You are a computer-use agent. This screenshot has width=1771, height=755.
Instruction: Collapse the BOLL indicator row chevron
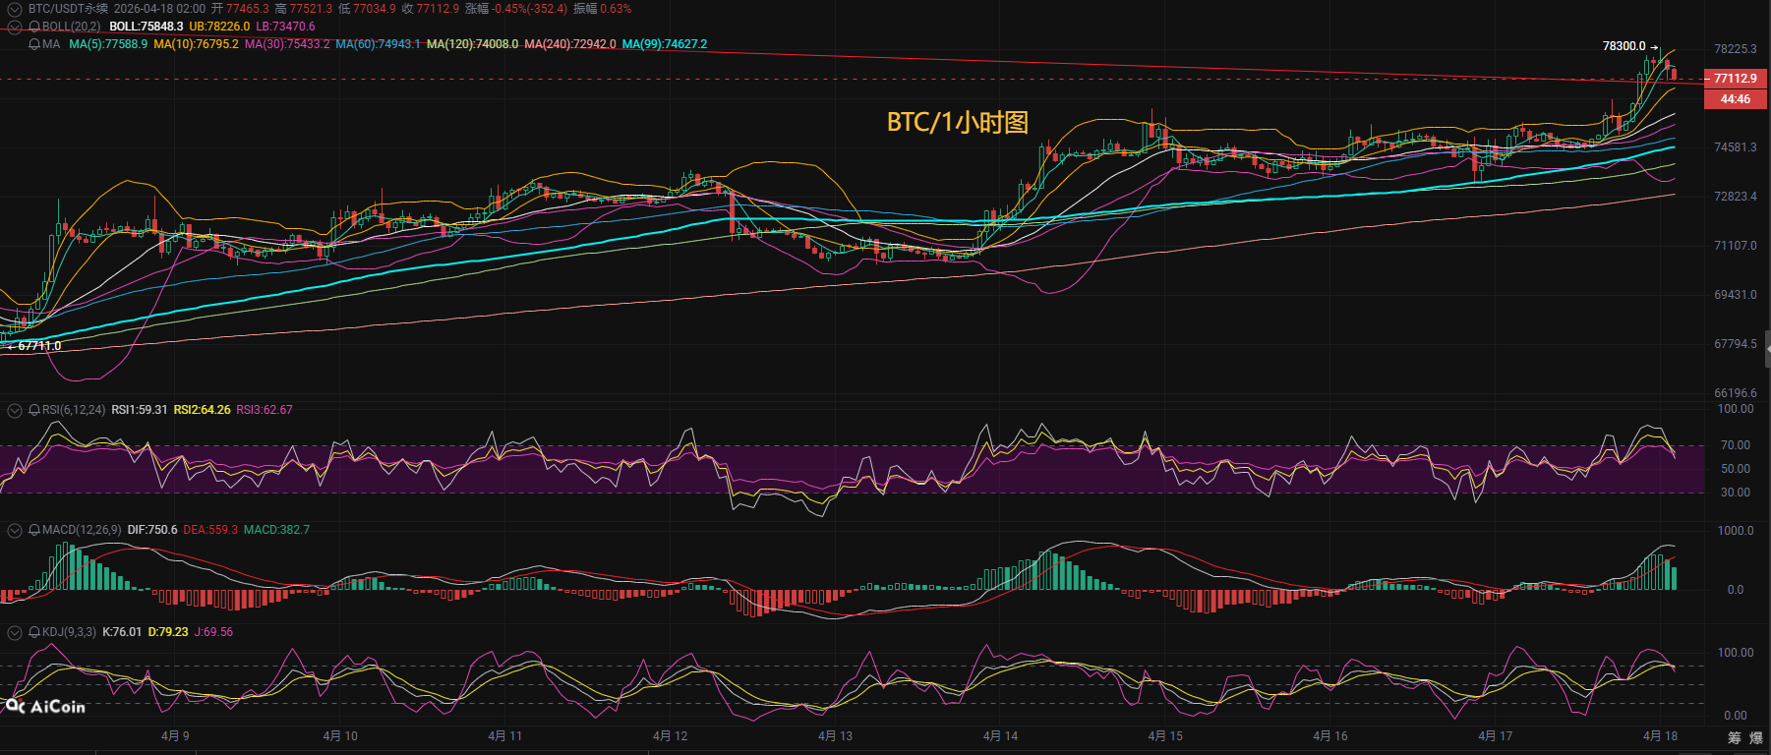[x=15, y=27]
